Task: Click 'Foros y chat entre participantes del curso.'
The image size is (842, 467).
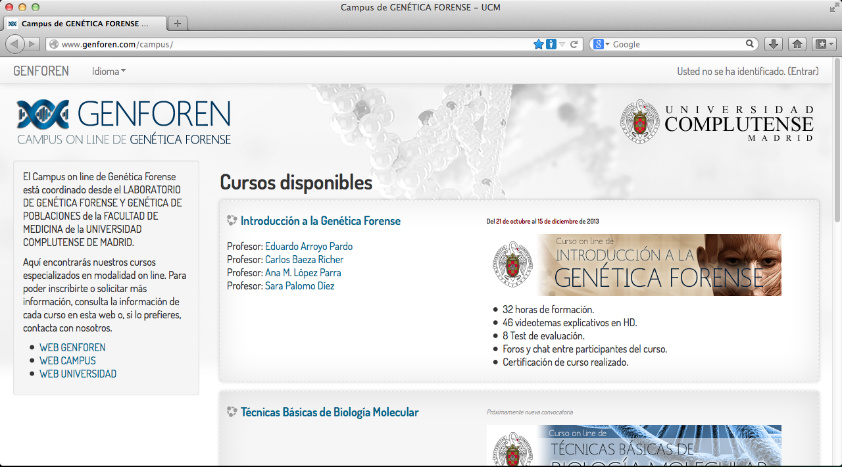Action: (x=585, y=349)
